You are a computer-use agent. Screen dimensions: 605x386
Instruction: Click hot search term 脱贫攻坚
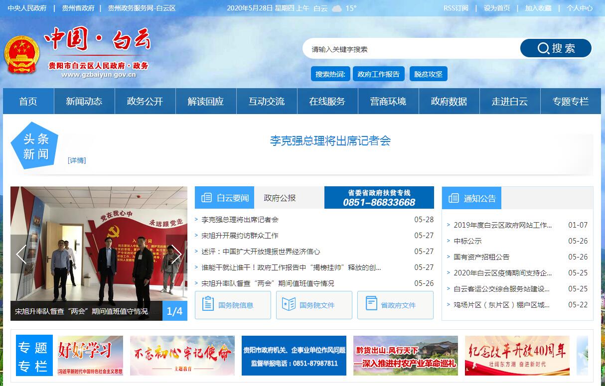(x=429, y=74)
